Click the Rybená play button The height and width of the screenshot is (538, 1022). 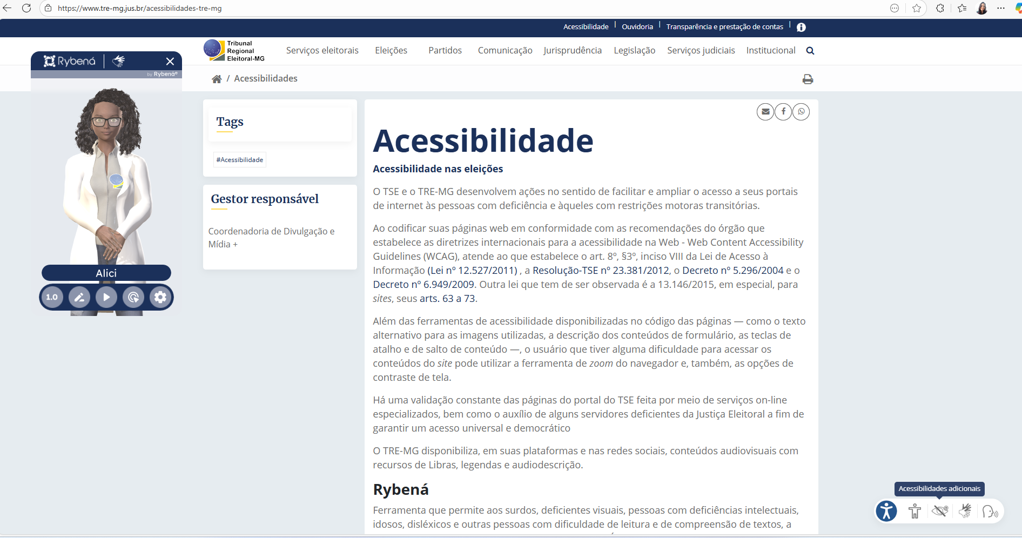click(x=106, y=297)
